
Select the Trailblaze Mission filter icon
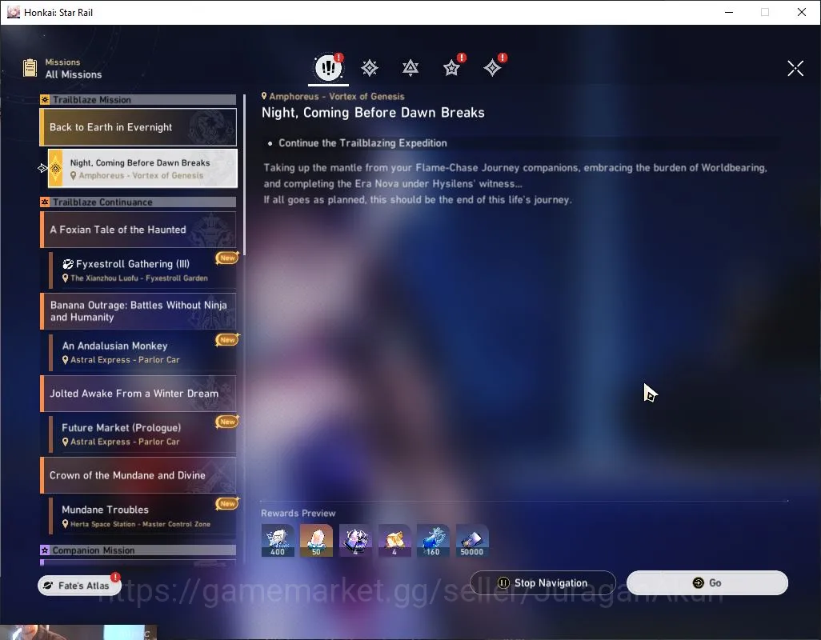tap(370, 68)
